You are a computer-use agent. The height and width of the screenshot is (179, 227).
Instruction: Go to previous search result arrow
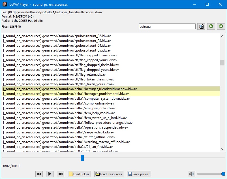tap(211, 26)
